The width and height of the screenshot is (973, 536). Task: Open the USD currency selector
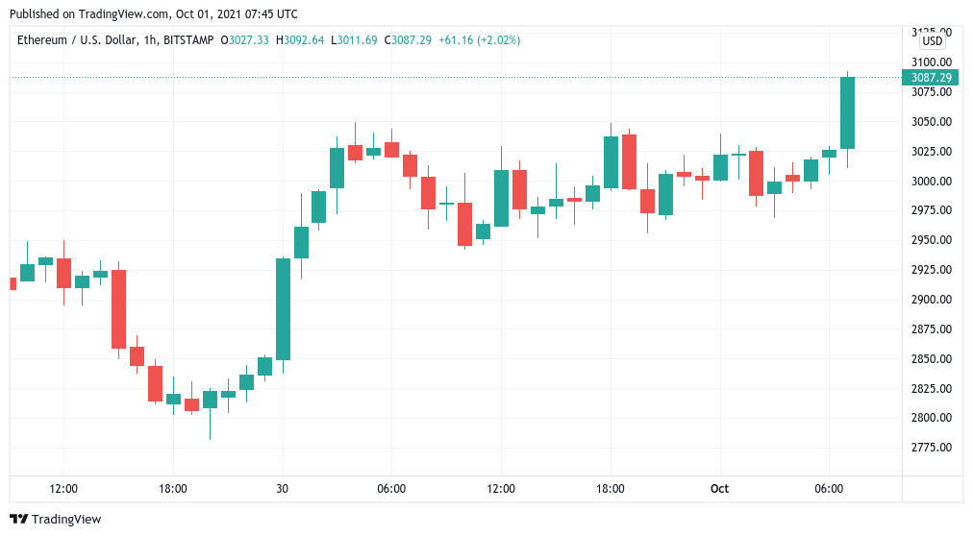[x=932, y=41]
